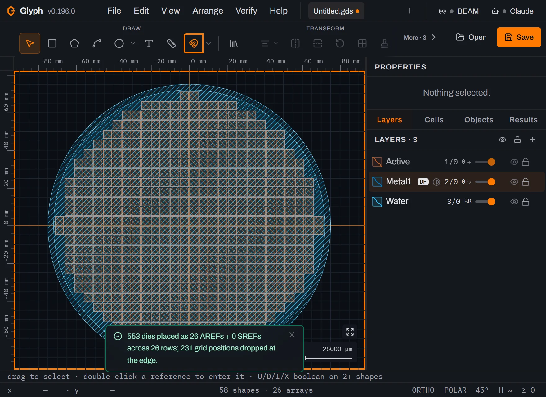Hide the Active layer

(514, 162)
